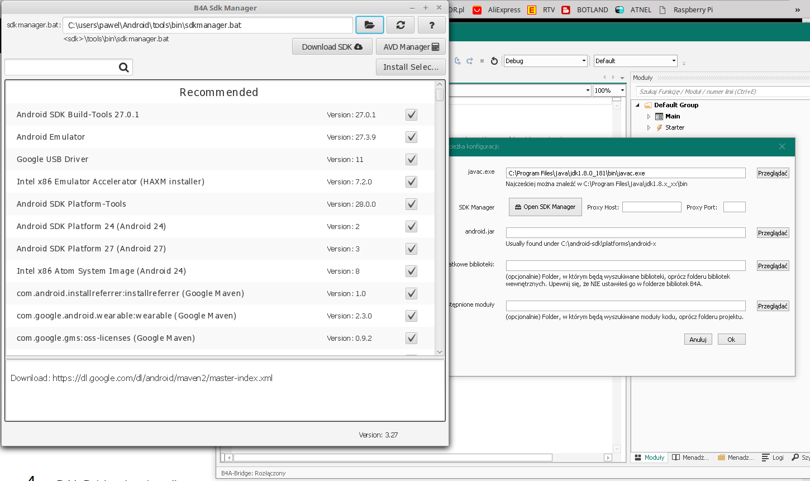Switch to the Logi tab

point(773,458)
